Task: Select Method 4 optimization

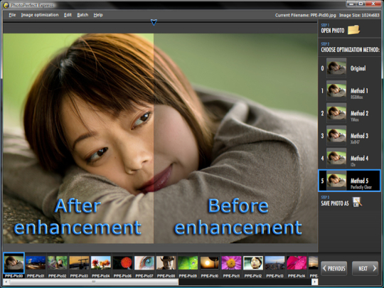Action: (x=349, y=158)
